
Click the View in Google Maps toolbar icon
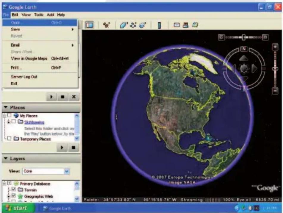[195, 25]
